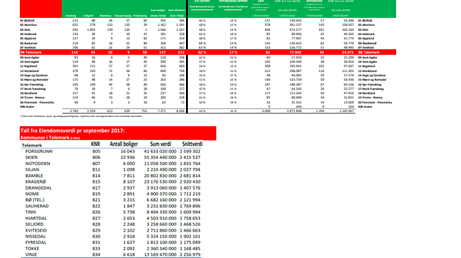The width and height of the screenshot is (461, 258).
Task: Click the municipality name 'DRANGEDAL'
Action: (38, 188)
